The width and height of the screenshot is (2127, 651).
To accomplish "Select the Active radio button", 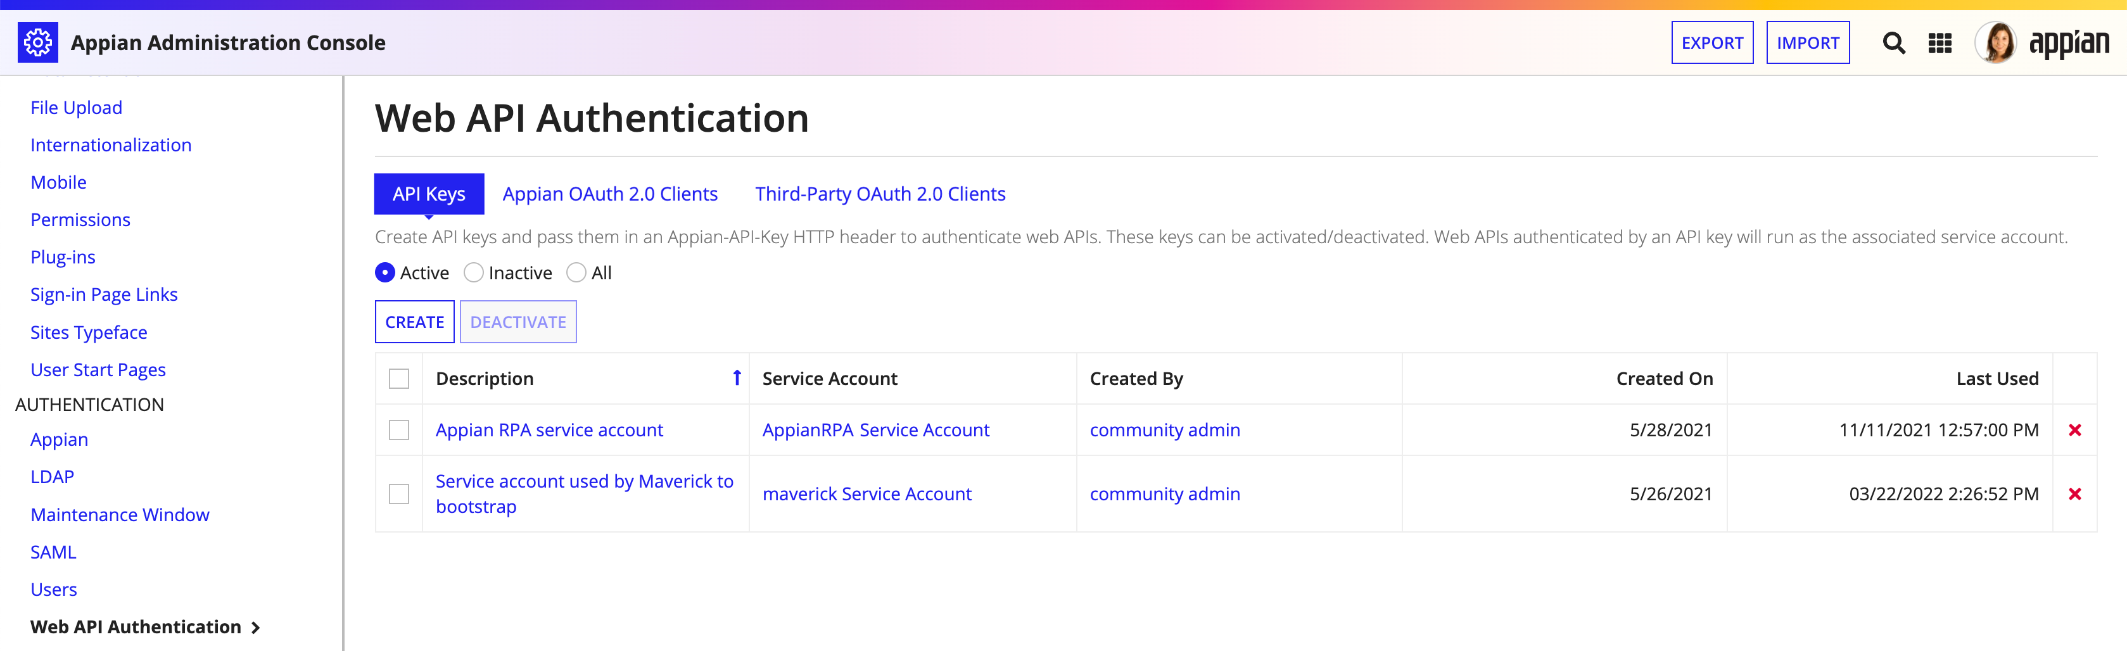I will tap(384, 272).
